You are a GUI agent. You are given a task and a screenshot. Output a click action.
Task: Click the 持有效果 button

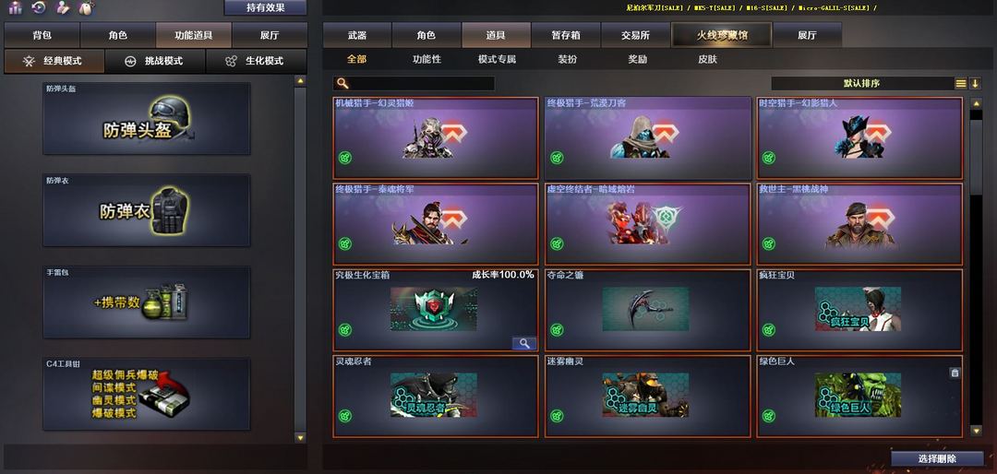(x=265, y=7)
